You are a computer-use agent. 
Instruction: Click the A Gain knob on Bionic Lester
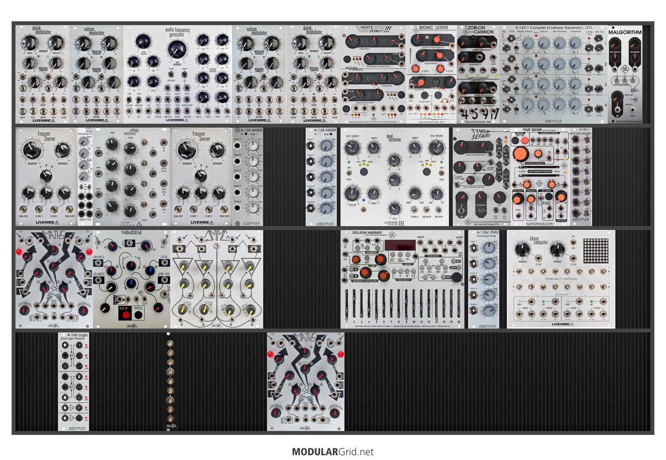(x=416, y=68)
